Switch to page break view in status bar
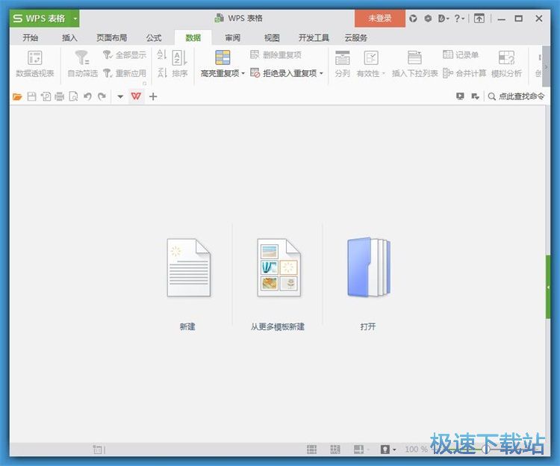This screenshot has width=560, height=466. 335,449
